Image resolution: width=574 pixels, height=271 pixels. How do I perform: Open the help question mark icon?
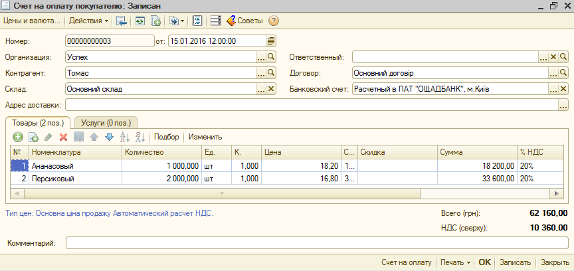coord(274,21)
